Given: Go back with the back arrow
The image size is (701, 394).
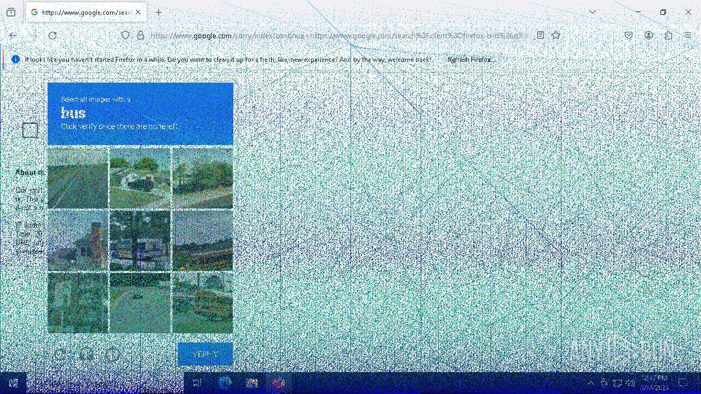Looking at the screenshot, I should point(13,35).
